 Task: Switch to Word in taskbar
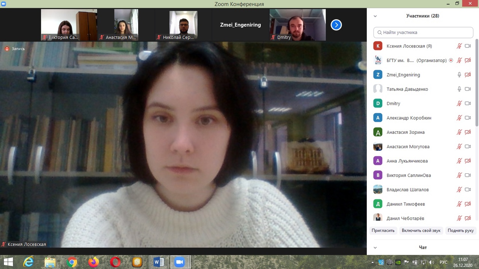159,262
